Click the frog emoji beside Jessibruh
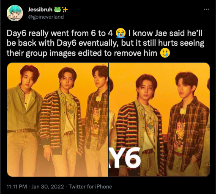 click(57, 9)
